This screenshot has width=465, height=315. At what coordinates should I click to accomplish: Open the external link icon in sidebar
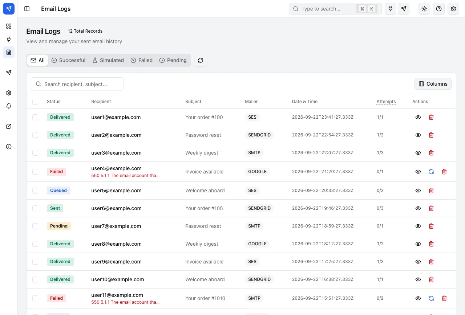point(9,126)
